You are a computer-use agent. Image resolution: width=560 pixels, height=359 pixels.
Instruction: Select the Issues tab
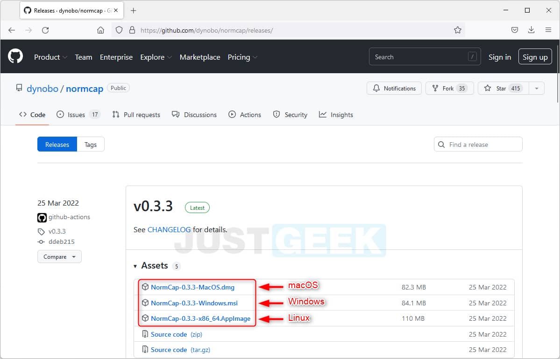78,114
